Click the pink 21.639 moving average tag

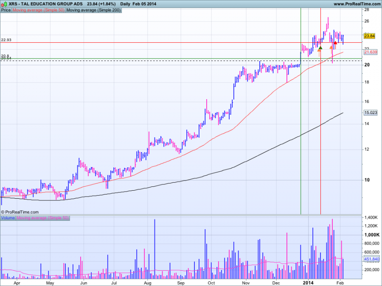[371, 52]
